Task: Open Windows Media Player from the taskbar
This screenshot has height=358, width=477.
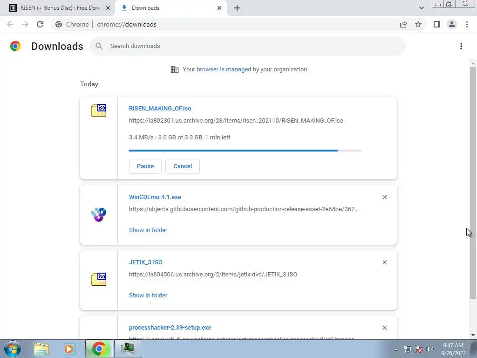Action: tap(69, 349)
